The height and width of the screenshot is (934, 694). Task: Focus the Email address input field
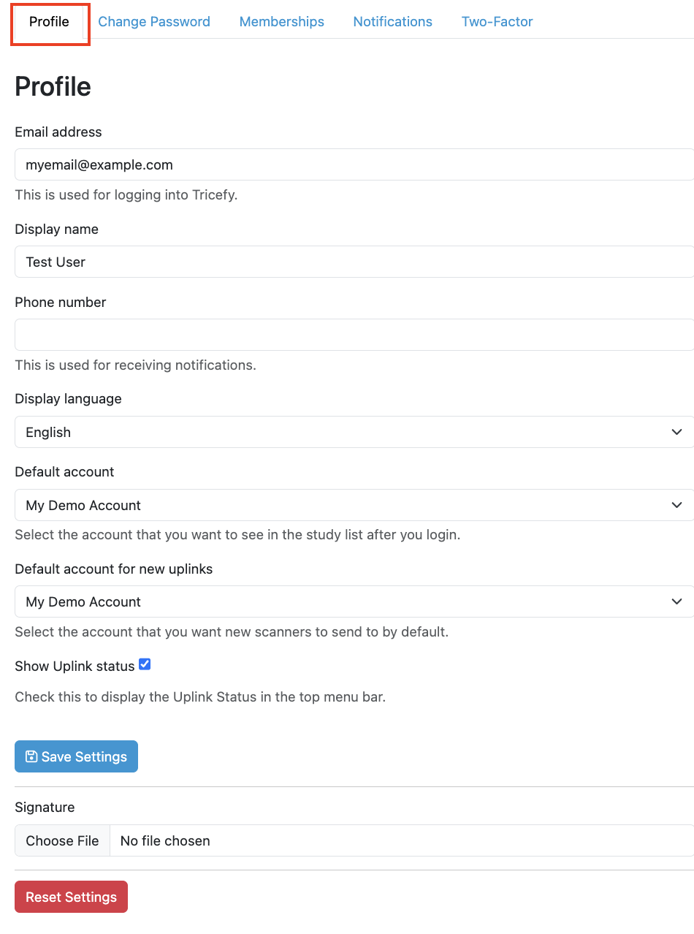[x=354, y=164]
